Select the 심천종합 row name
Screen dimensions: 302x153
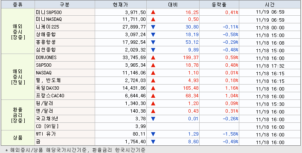pos(46,50)
